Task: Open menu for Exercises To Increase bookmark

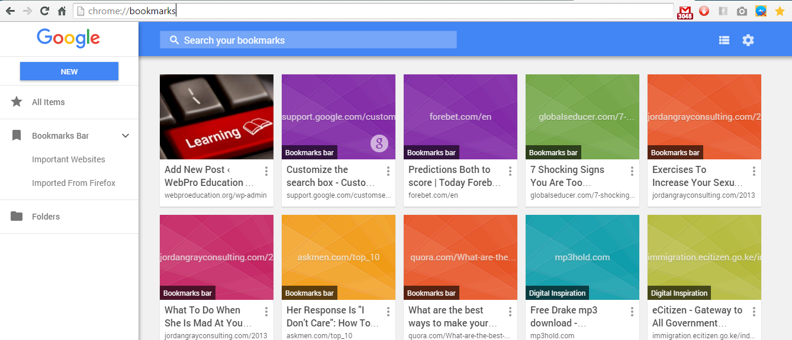Action: 754,171
